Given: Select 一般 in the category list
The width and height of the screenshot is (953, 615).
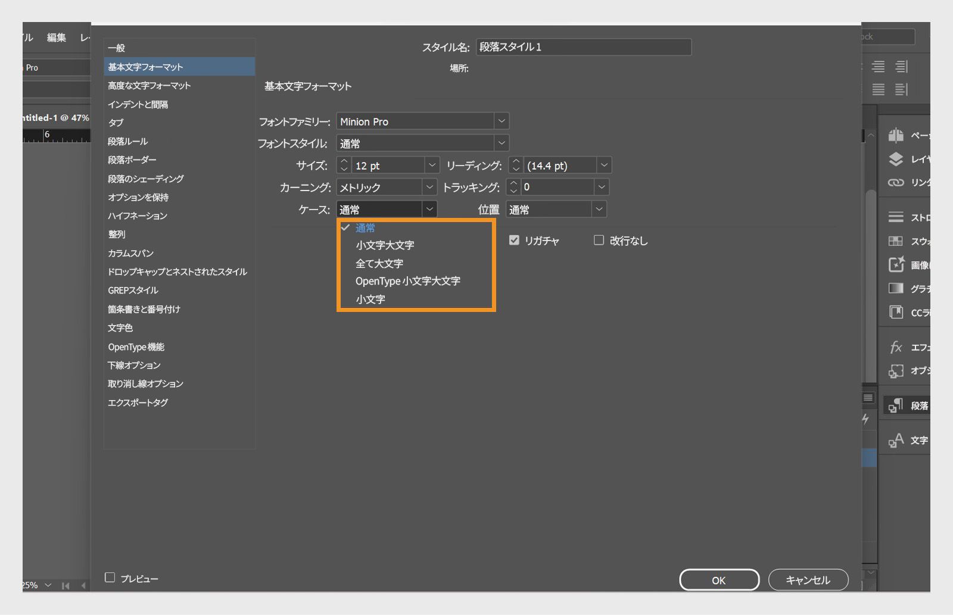Looking at the screenshot, I should (x=179, y=48).
